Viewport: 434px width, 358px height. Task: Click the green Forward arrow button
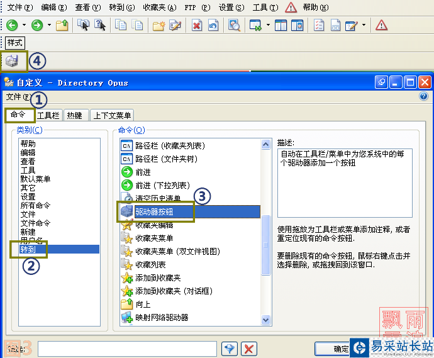point(37,25)
